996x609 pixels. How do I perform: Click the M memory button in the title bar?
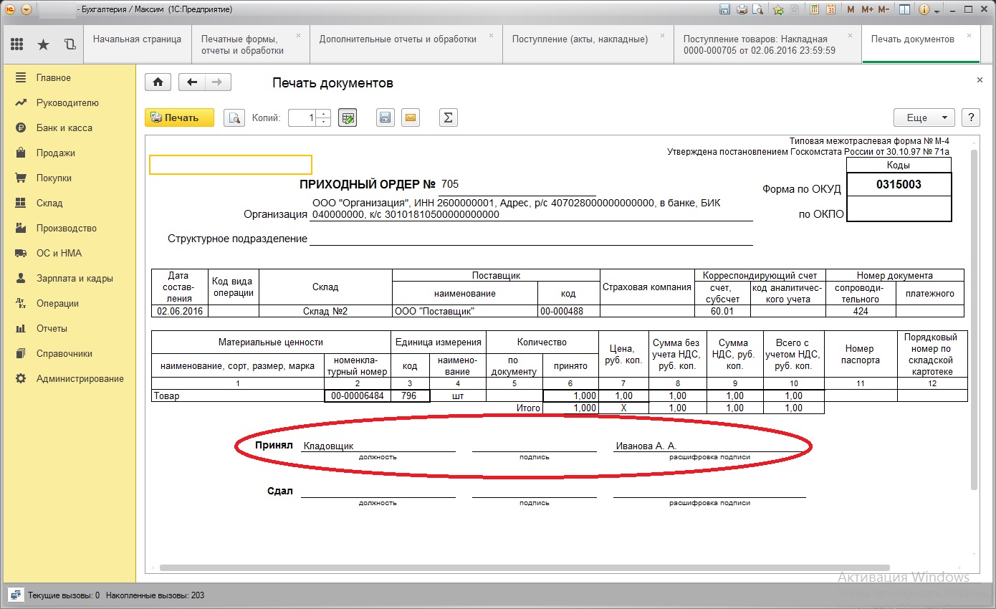(x=851, y=9)
